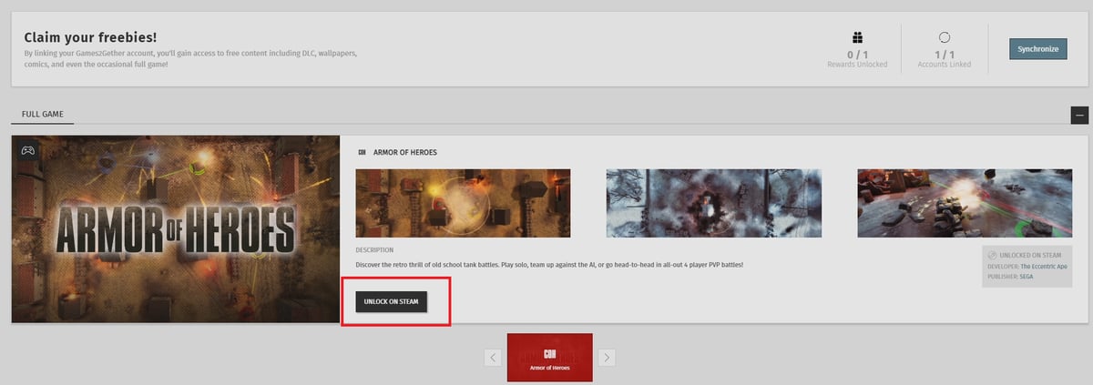Click the 0 / 1 rewards counter
This screenshot has height=385, width=1093.
coord(857,53)
